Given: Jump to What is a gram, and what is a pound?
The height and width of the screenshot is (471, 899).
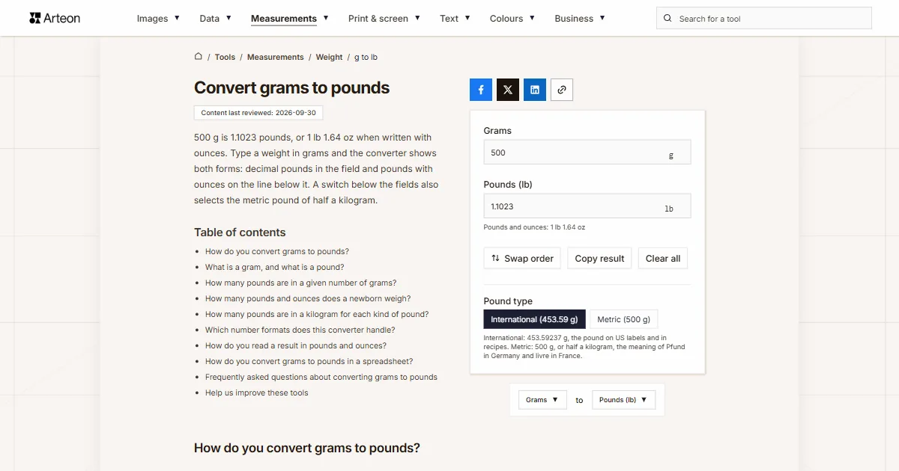Looking at the screenshot, I should pyautogui.click(x=275, y=267).
